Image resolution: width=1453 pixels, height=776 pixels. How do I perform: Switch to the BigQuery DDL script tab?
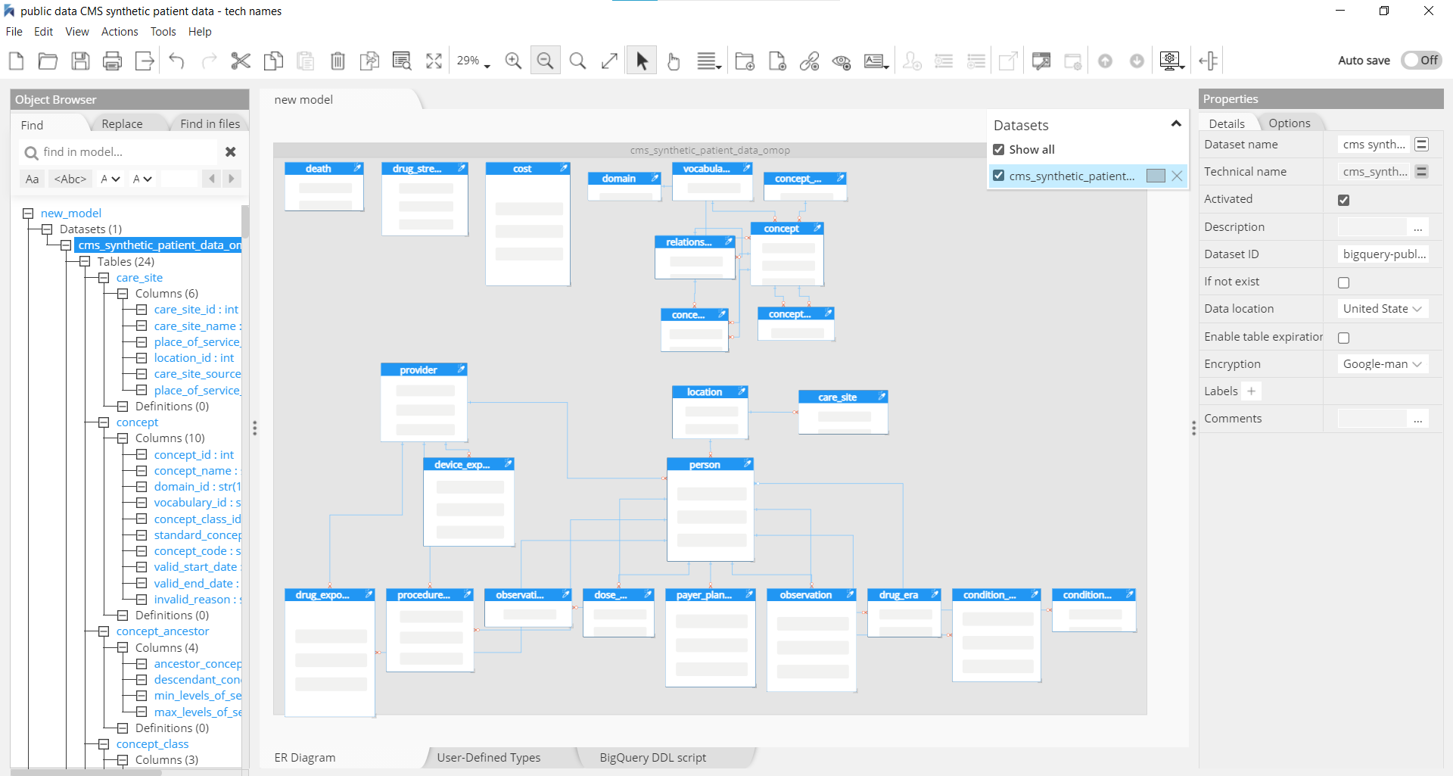tap(652, 757)
